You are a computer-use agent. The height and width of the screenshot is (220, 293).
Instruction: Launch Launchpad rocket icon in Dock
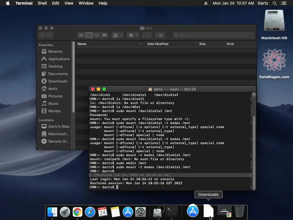pos(65,212)
